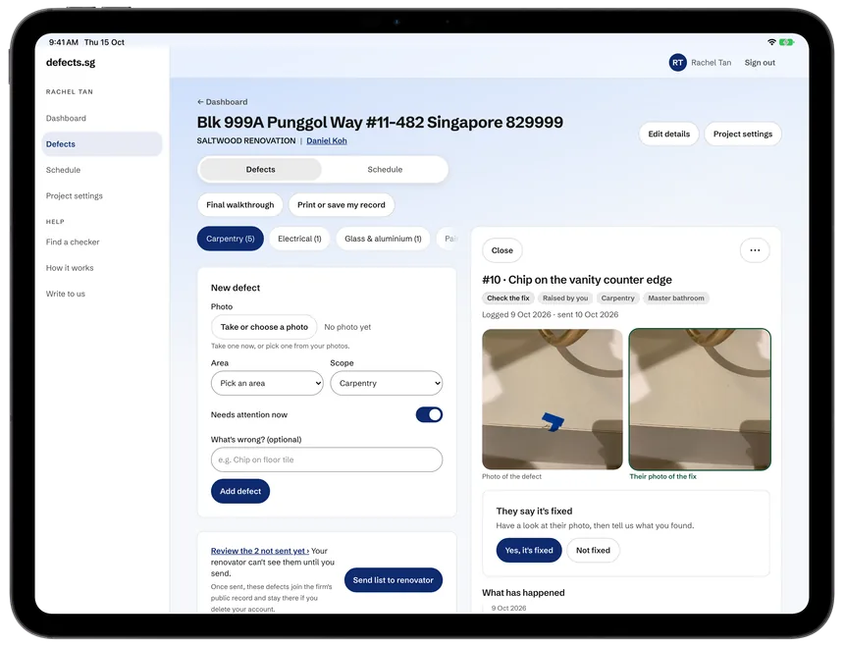Open the three-dots more options menu

tap(755, 250)
